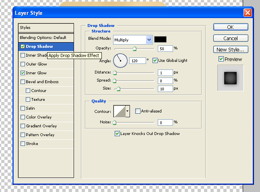Click the Opacity slider handle
Screen dimensions: 260x192
(134, 49)
